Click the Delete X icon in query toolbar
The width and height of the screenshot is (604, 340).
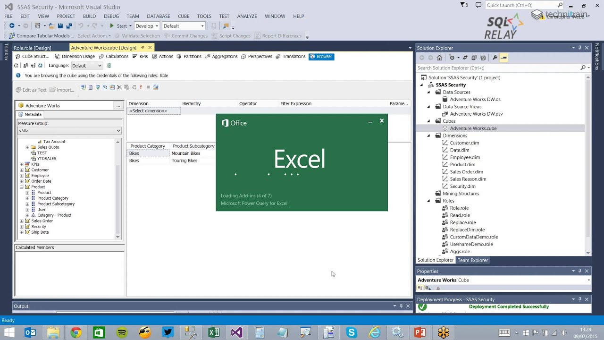[x=119, y=87]
